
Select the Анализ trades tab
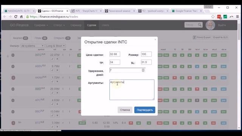pos(20,38)
